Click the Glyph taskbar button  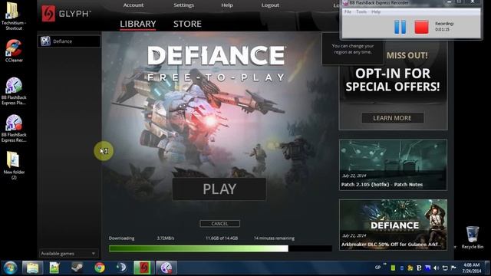point(143,268)
